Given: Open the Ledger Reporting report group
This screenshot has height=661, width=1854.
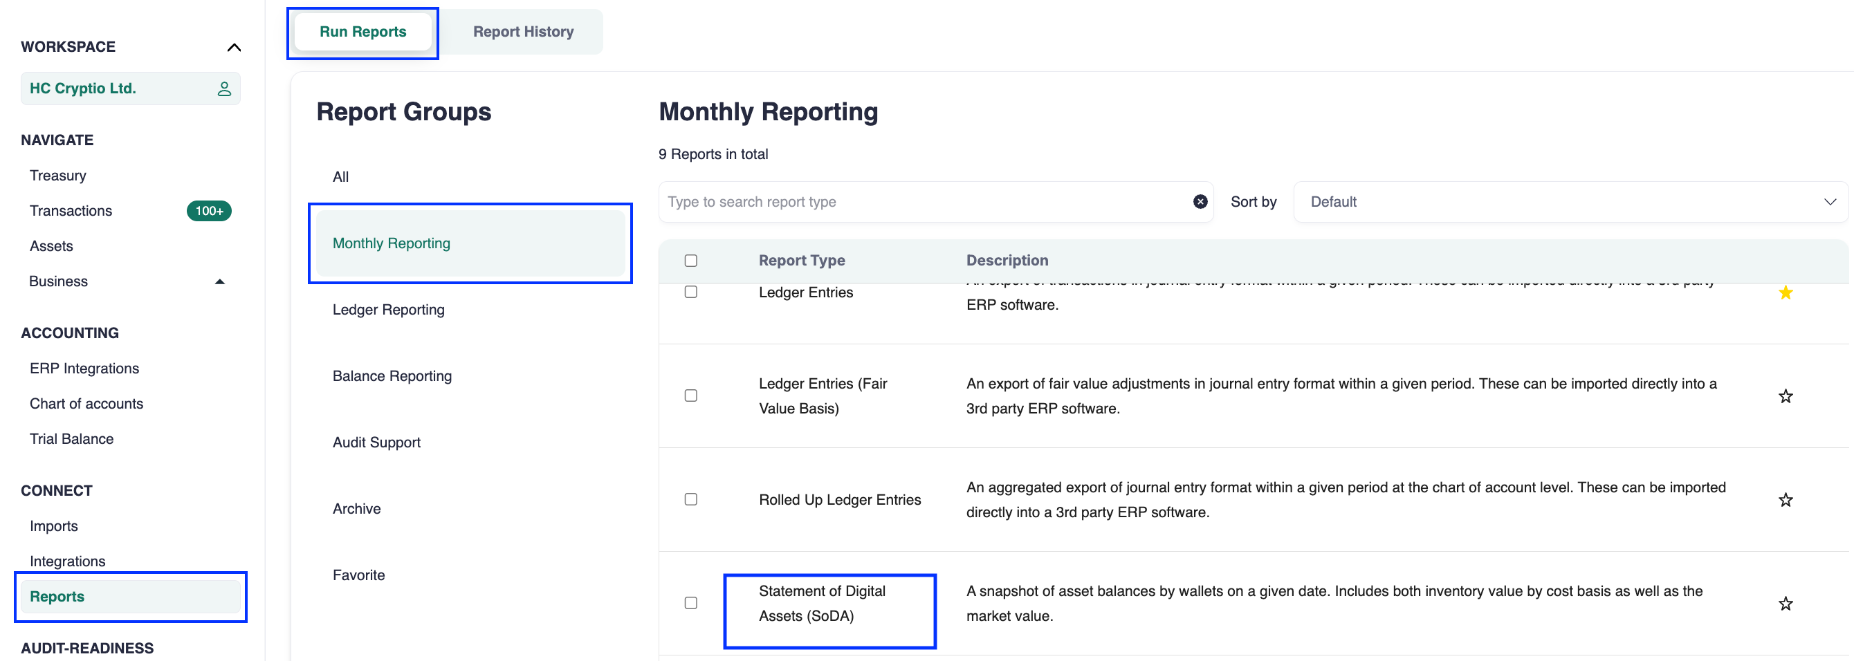Looking at the screenshot, I should [388, 310].
